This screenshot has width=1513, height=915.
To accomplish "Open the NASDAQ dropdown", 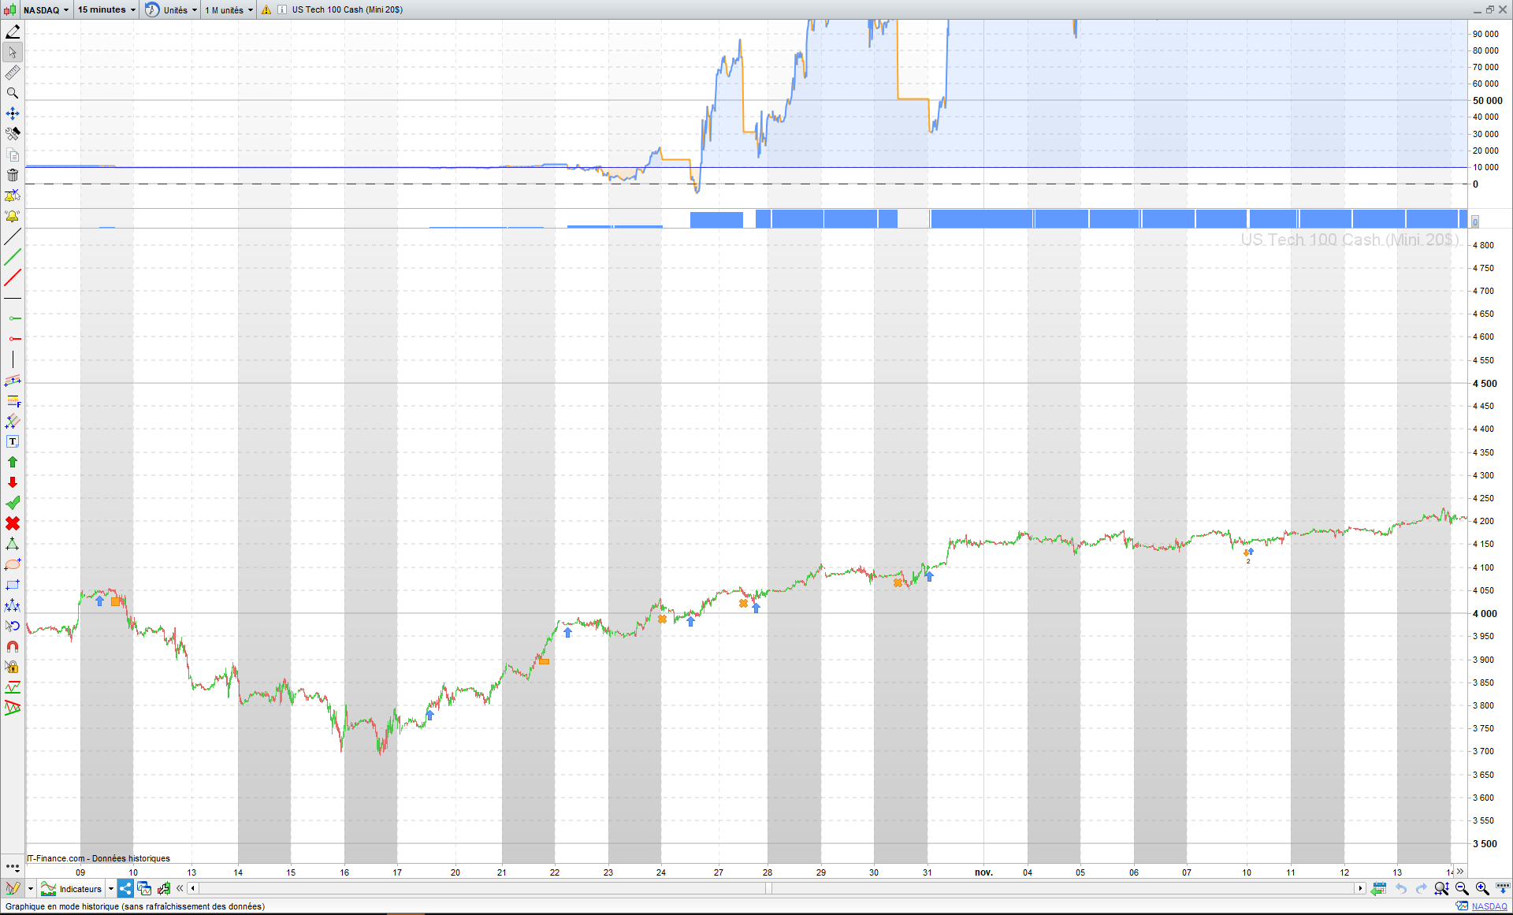I will (x=45, y=9).
